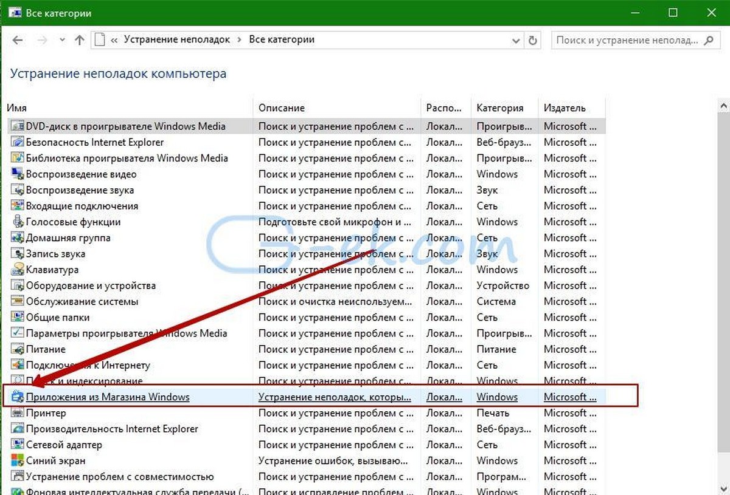The image size is (730, 495).
Task: Click the Up one level arrow
Action: (x=79, y=40)
